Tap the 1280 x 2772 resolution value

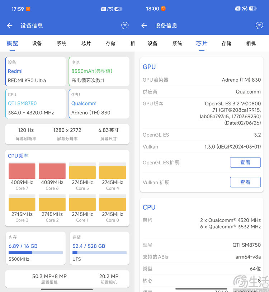tap(67, 130)
